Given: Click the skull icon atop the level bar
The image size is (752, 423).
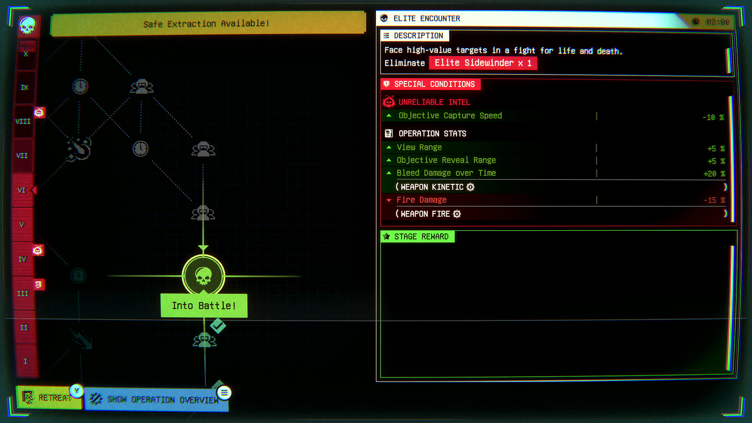Looking at the screenshot, I should pyautogui.click(x=27, y=25).
